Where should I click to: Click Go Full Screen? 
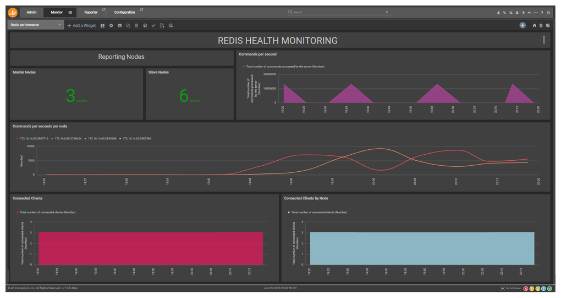click(x=511, y=288)
